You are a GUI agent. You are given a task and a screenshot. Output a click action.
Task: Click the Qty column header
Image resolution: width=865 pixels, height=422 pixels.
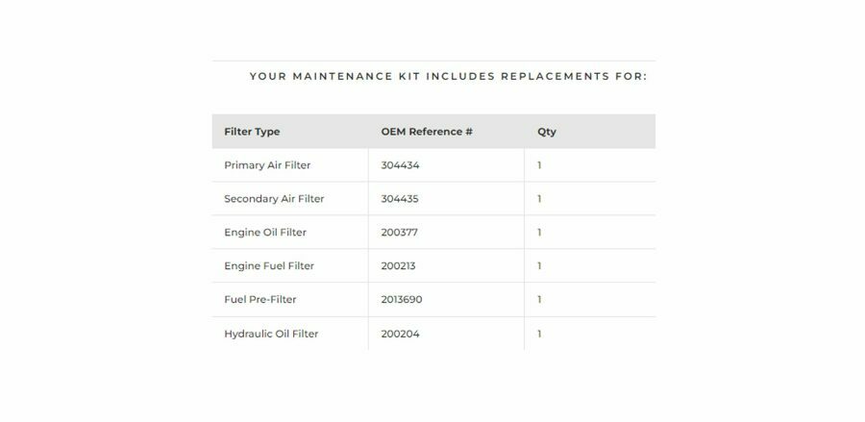tap(547, 132)
